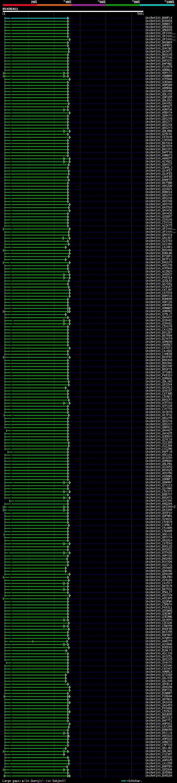The image size is (177, 783).
Task: Select hit label UniRef100_A1BQW1
Action: click(158, 476)
